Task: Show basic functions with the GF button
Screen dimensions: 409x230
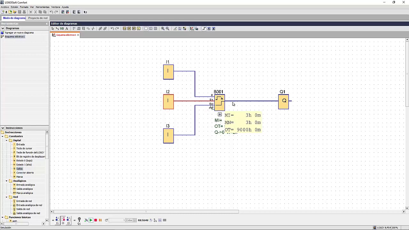Action: (x=129, y=28)
